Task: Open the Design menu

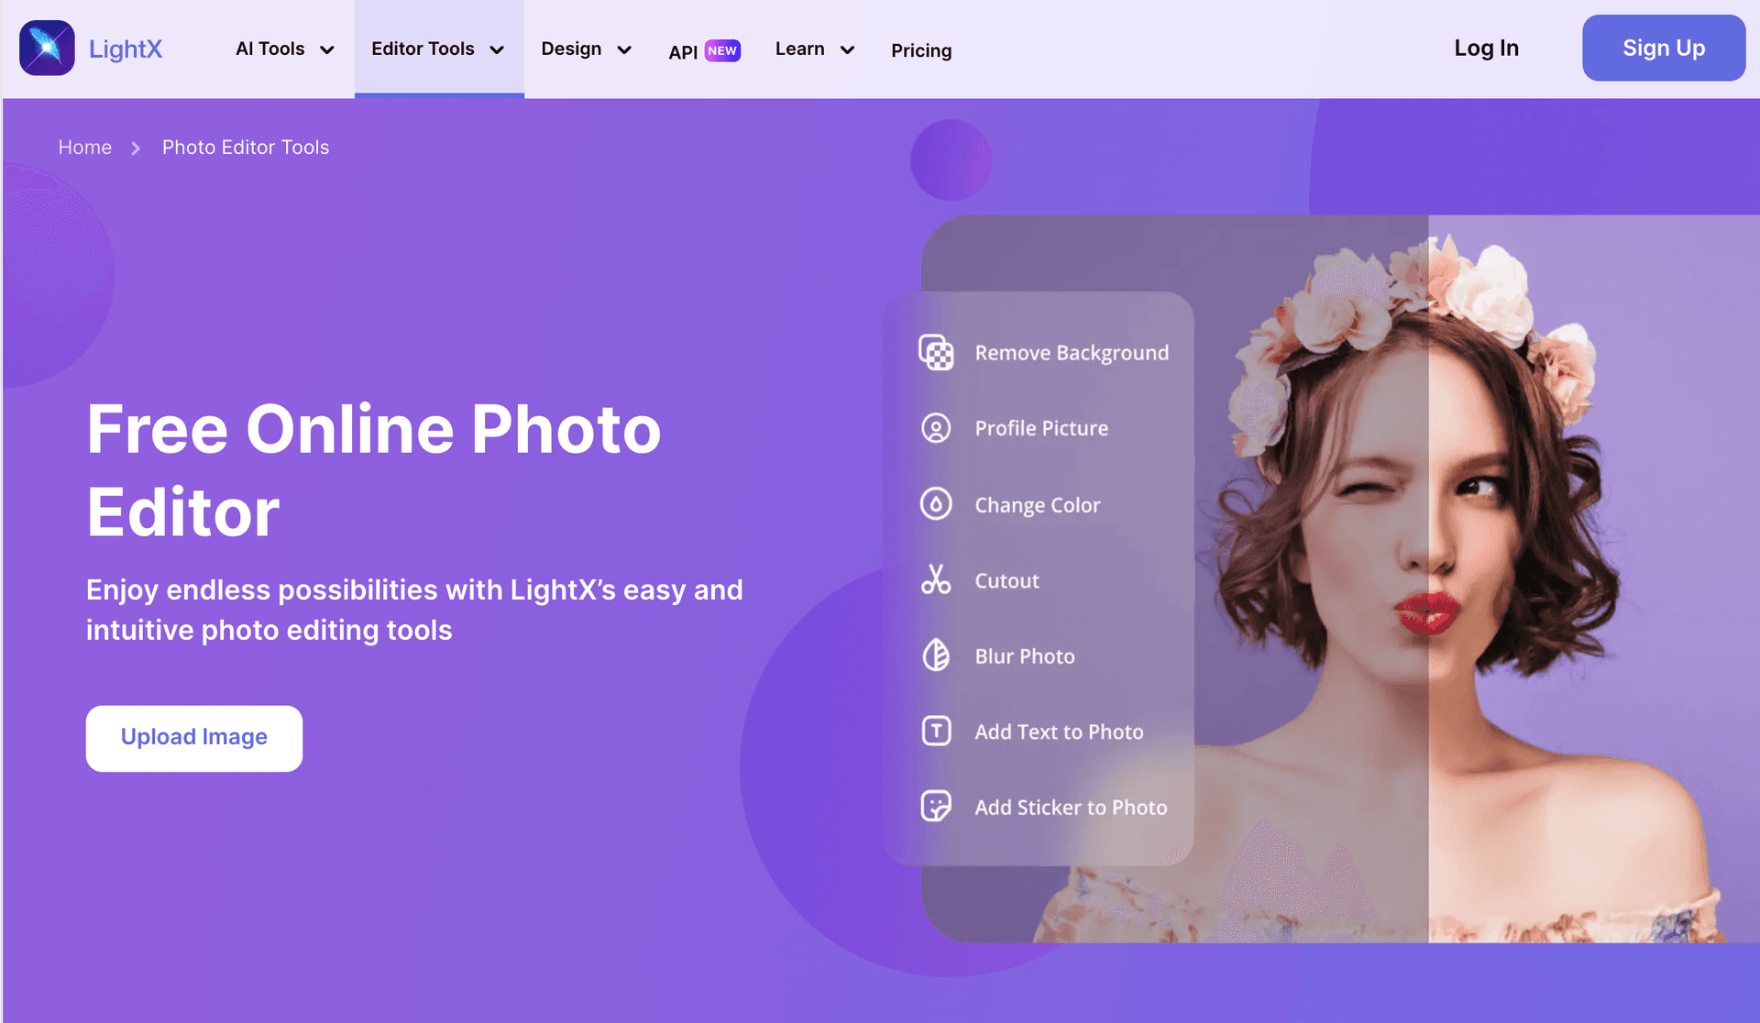Action: 587,49
